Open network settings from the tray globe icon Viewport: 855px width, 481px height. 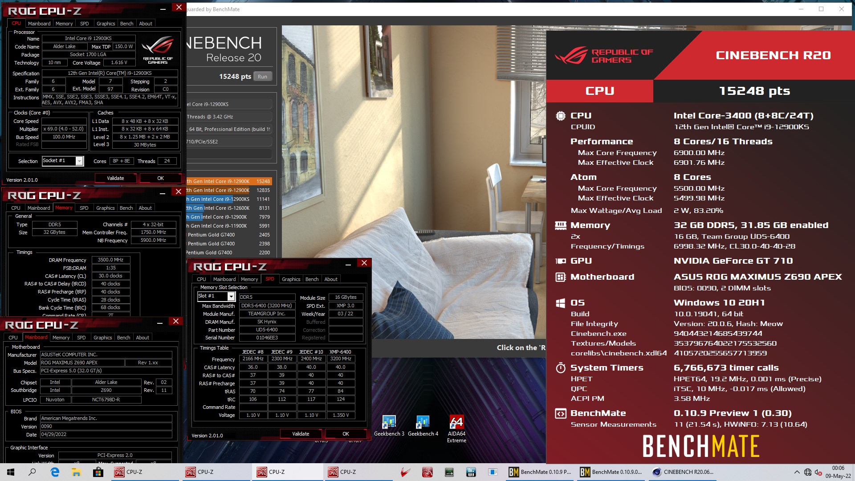point(808,472)
